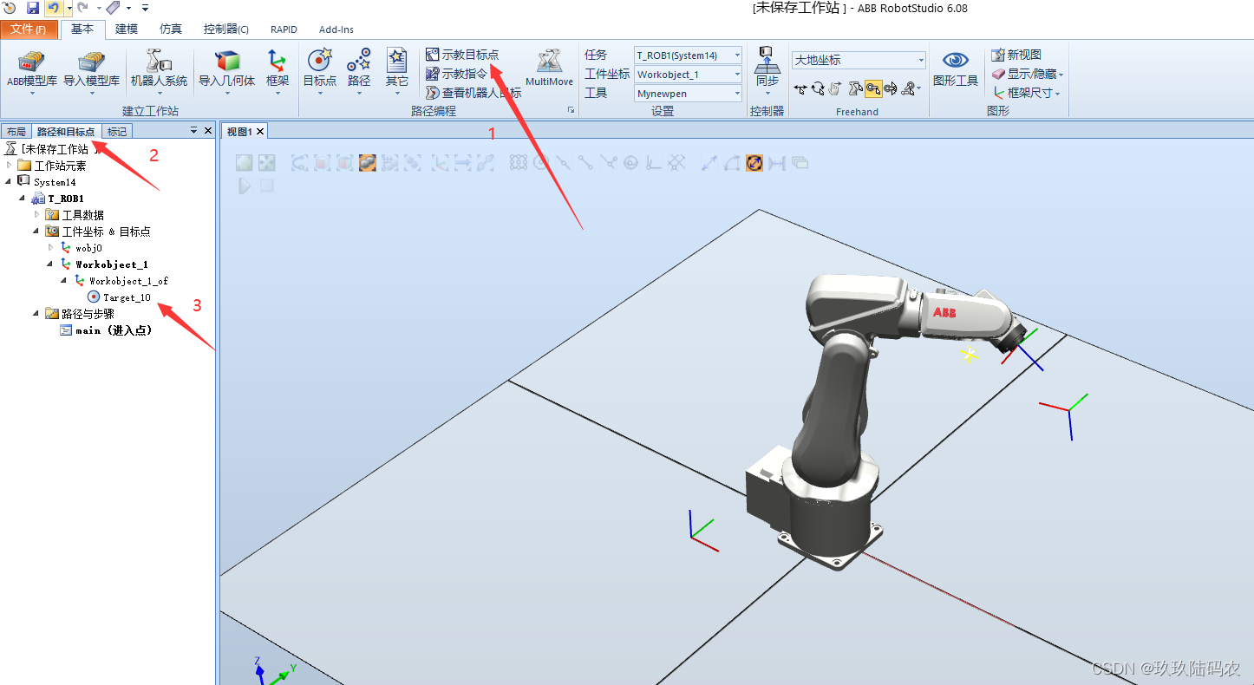1254x685 pixels.
Task: Open the 文件 file menu
Action: point(29,29)
